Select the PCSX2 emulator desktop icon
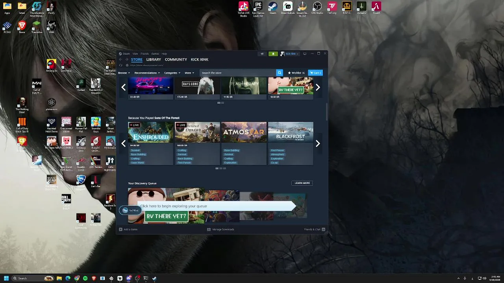 [7, 26]
